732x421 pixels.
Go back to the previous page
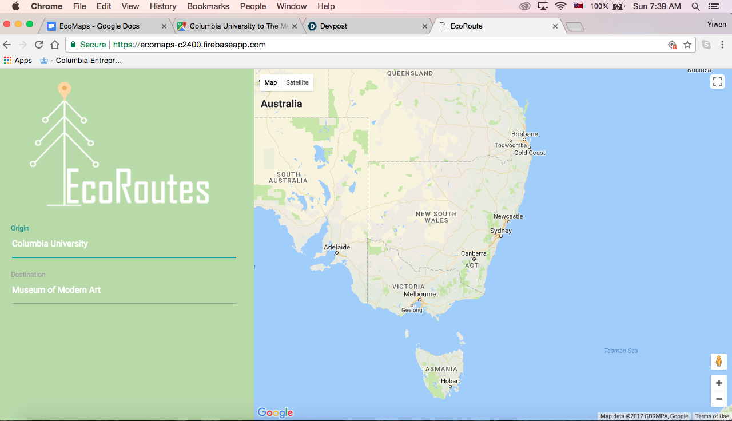pyautogui.click(x=7, y=45)
